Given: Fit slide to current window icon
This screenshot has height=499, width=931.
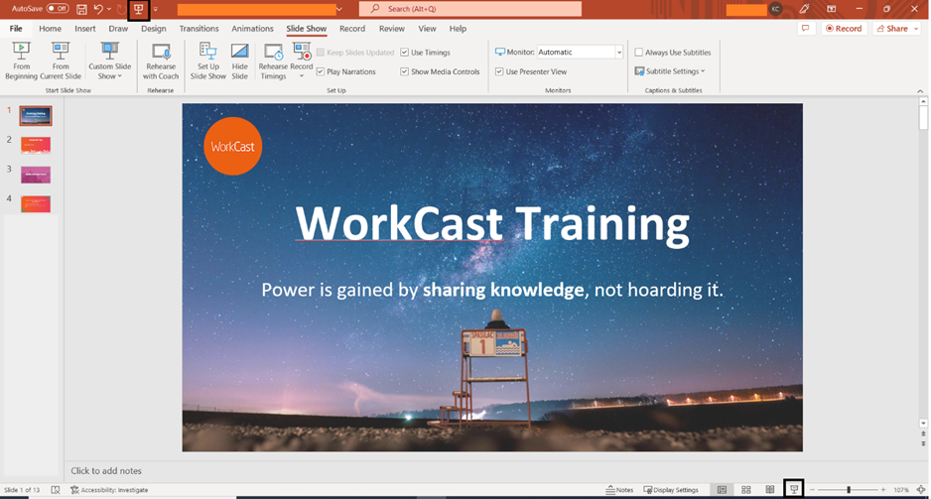Looking at the screenshot, I should pos(921,490).
